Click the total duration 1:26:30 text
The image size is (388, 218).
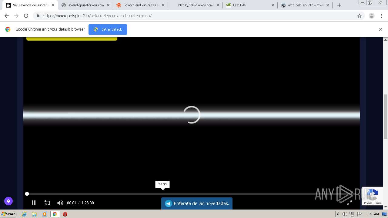(88, 203)
